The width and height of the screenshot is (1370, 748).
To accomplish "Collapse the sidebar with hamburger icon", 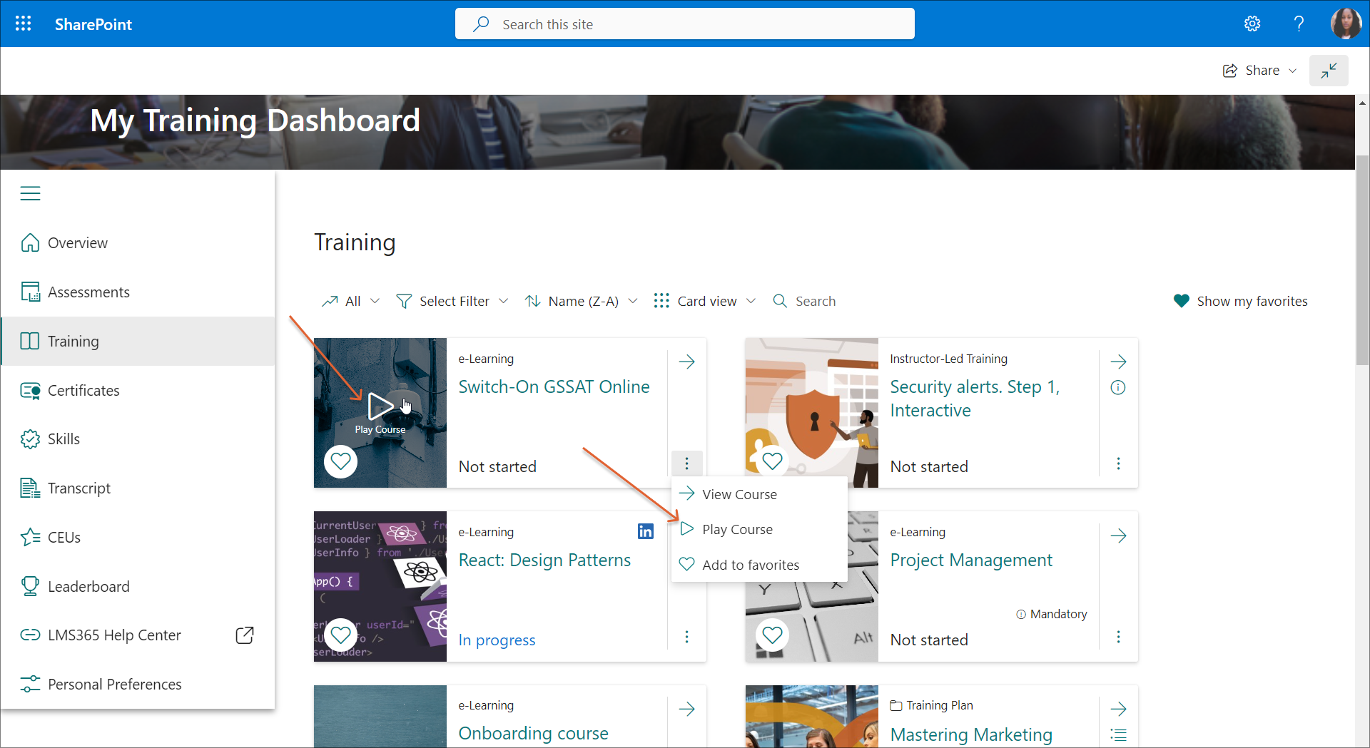I will 30,193.
